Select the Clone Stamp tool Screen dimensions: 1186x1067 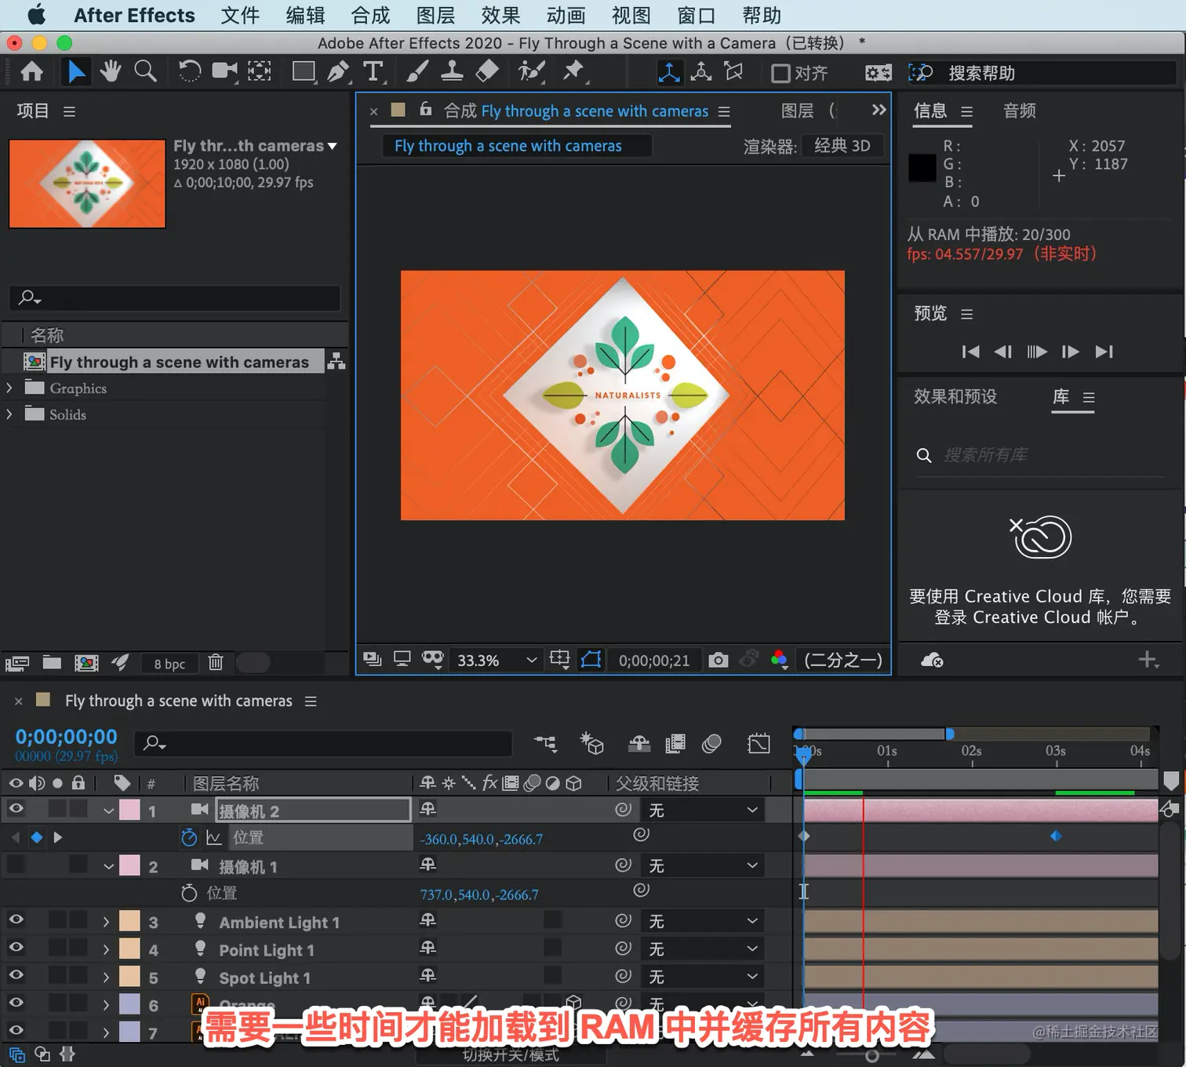(x=452, y=72)
